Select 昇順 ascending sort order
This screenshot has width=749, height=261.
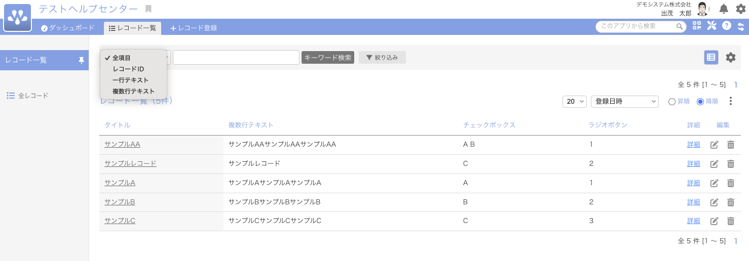[x=672, y=102]
